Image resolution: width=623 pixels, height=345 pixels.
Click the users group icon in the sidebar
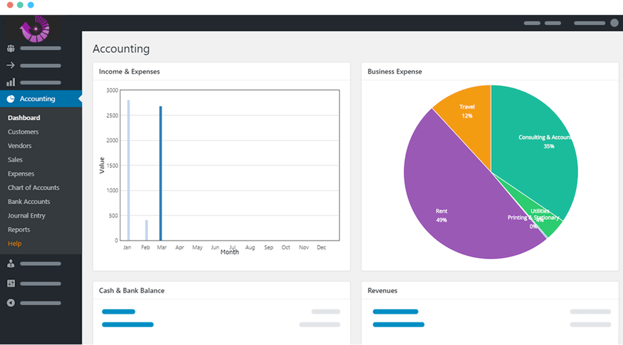10,48
